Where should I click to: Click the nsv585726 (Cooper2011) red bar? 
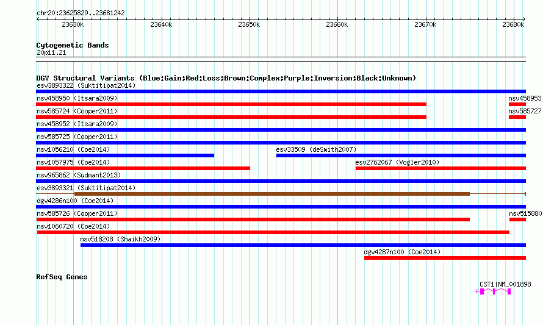click(x=253, y=220)
